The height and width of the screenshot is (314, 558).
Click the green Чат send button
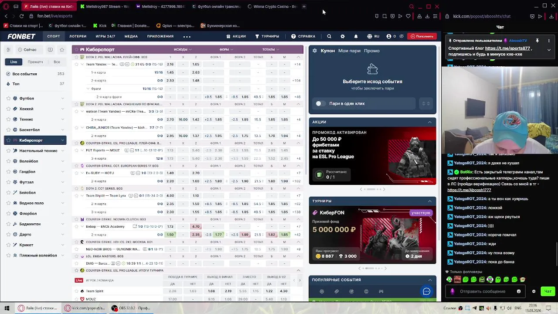click(548, 291)
